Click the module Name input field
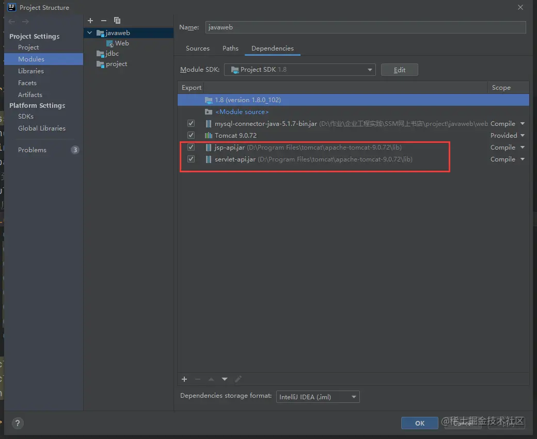The height and width of the screenshot is (439, 537). tap(366, 27)
